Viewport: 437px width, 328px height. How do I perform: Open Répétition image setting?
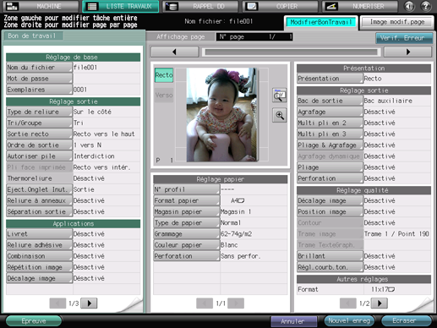coord(39,267)
